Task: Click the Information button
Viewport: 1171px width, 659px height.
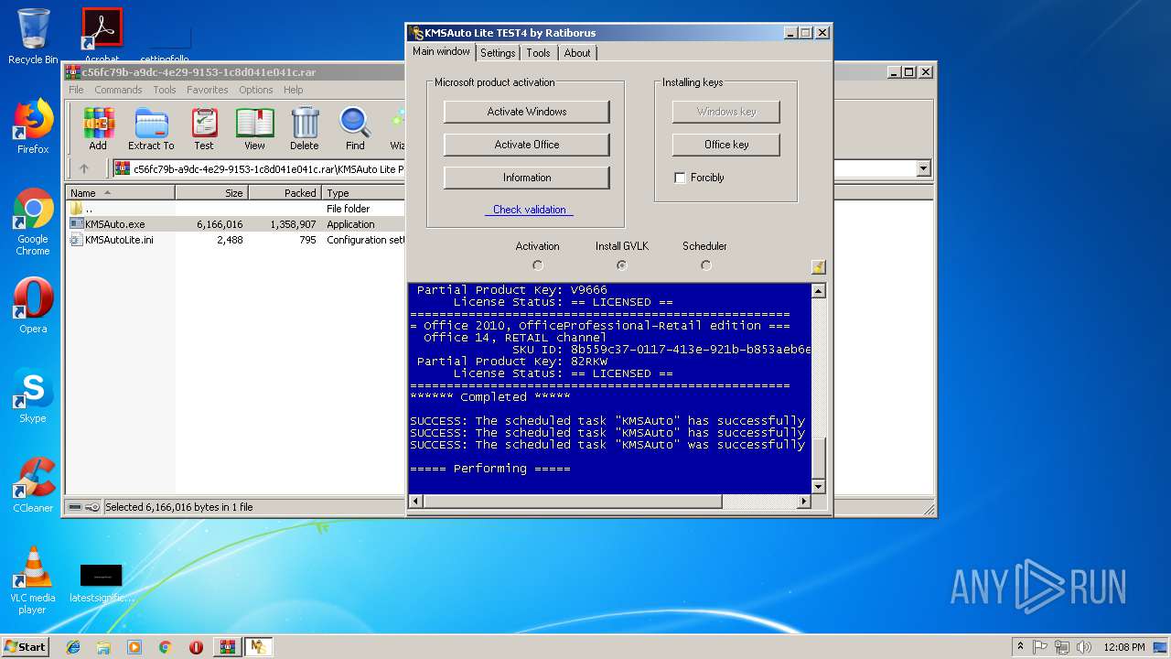Action: [527, 178]
